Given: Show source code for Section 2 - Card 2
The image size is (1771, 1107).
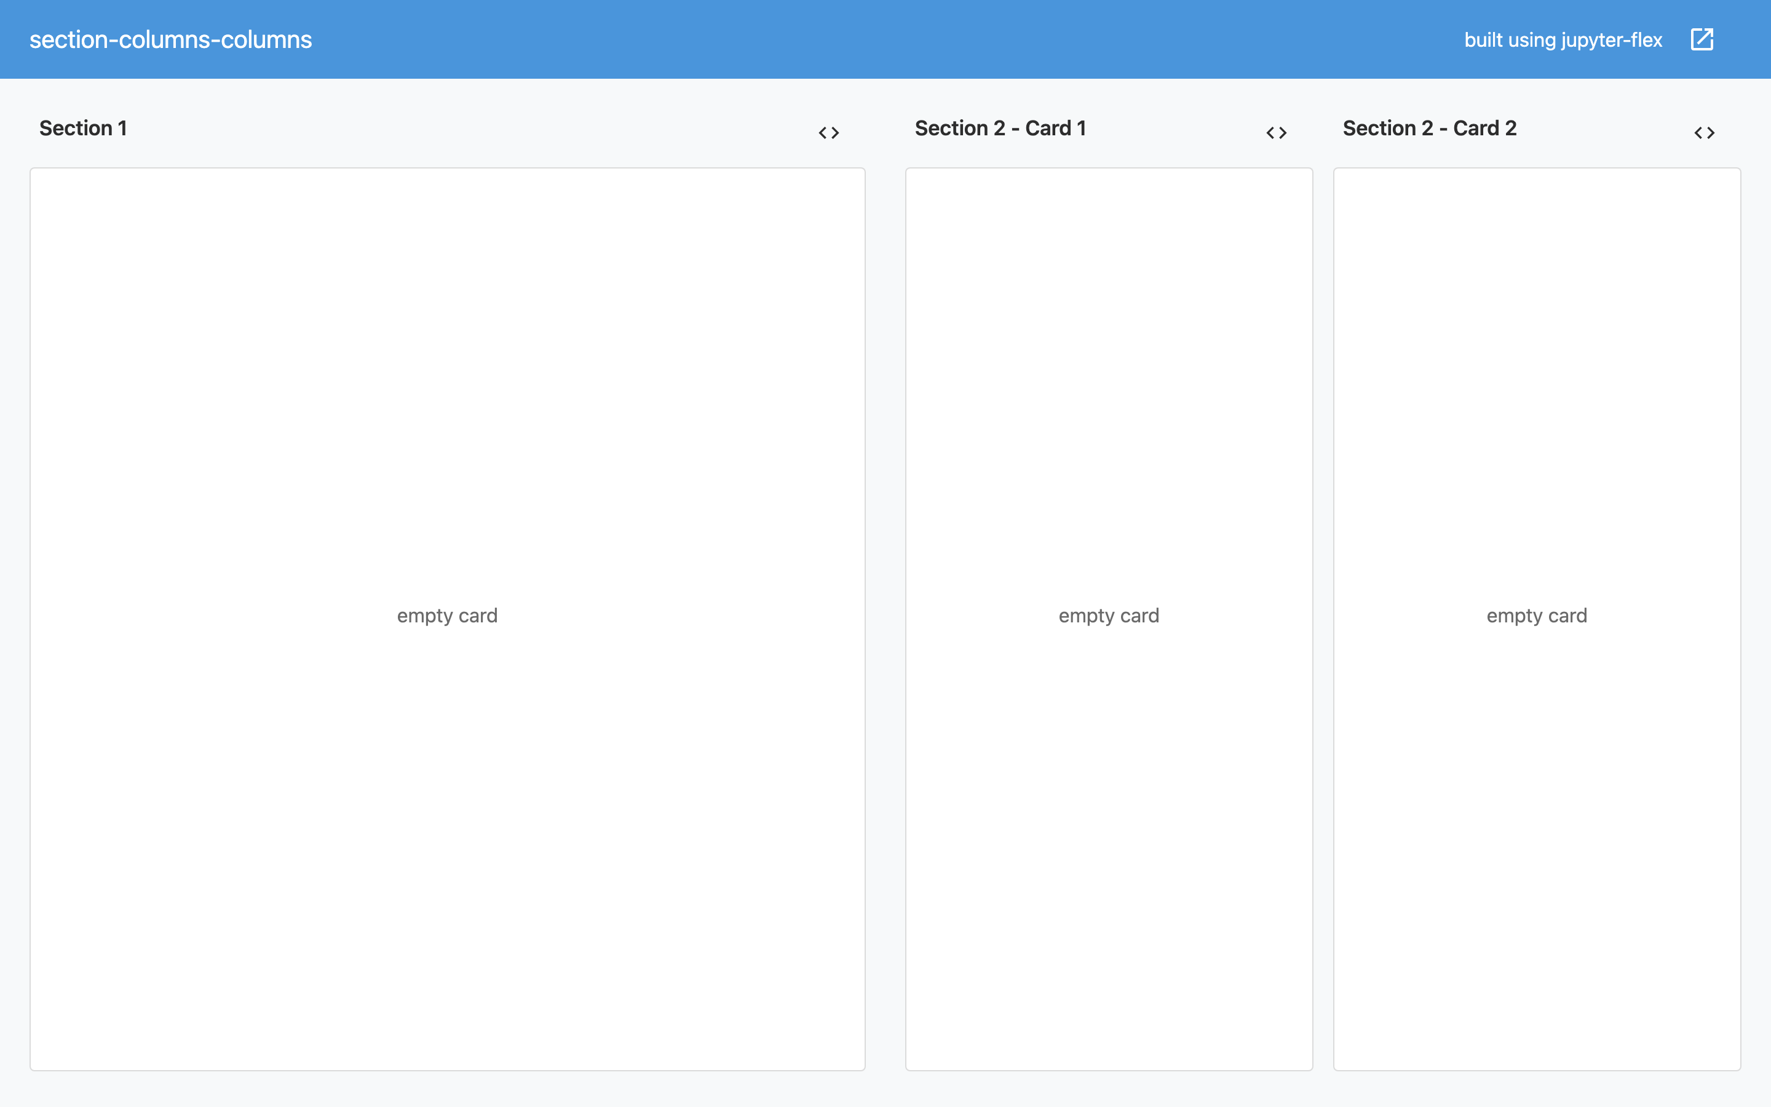Looking at the screenshot, I should tap(1705, 132).
